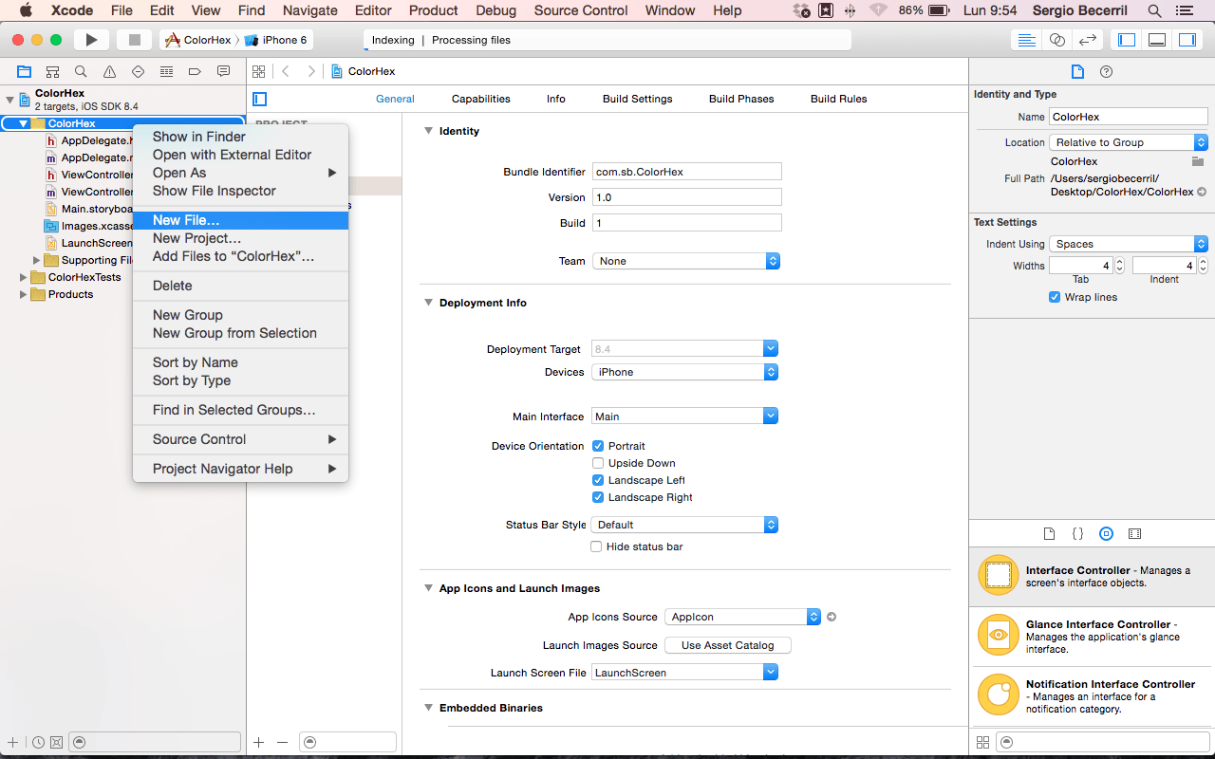Image resolution: width=1215 pixels, height=759 pixels.
Task: Hide the navigator pane
Action: (1127, 40)
